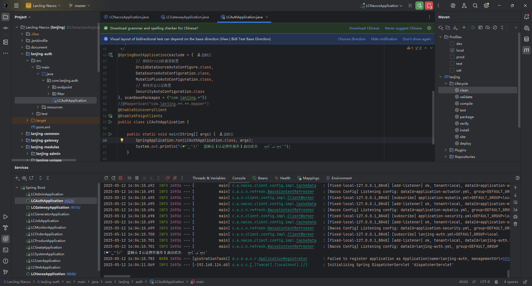Switch to LCNacosApplication.java tab
The height and width of the screenshot is (286, 532).
[x=126, y=17]
